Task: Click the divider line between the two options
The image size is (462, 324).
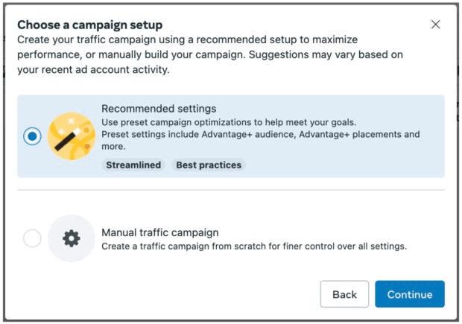Action: click(231, 190)
